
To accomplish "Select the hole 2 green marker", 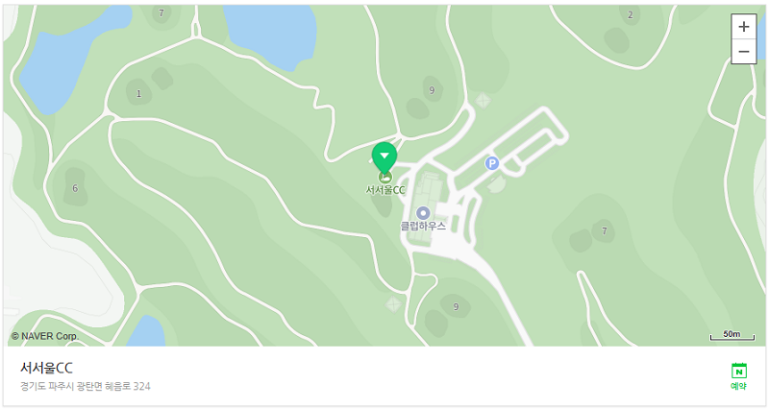I will (x=631, y=15).
